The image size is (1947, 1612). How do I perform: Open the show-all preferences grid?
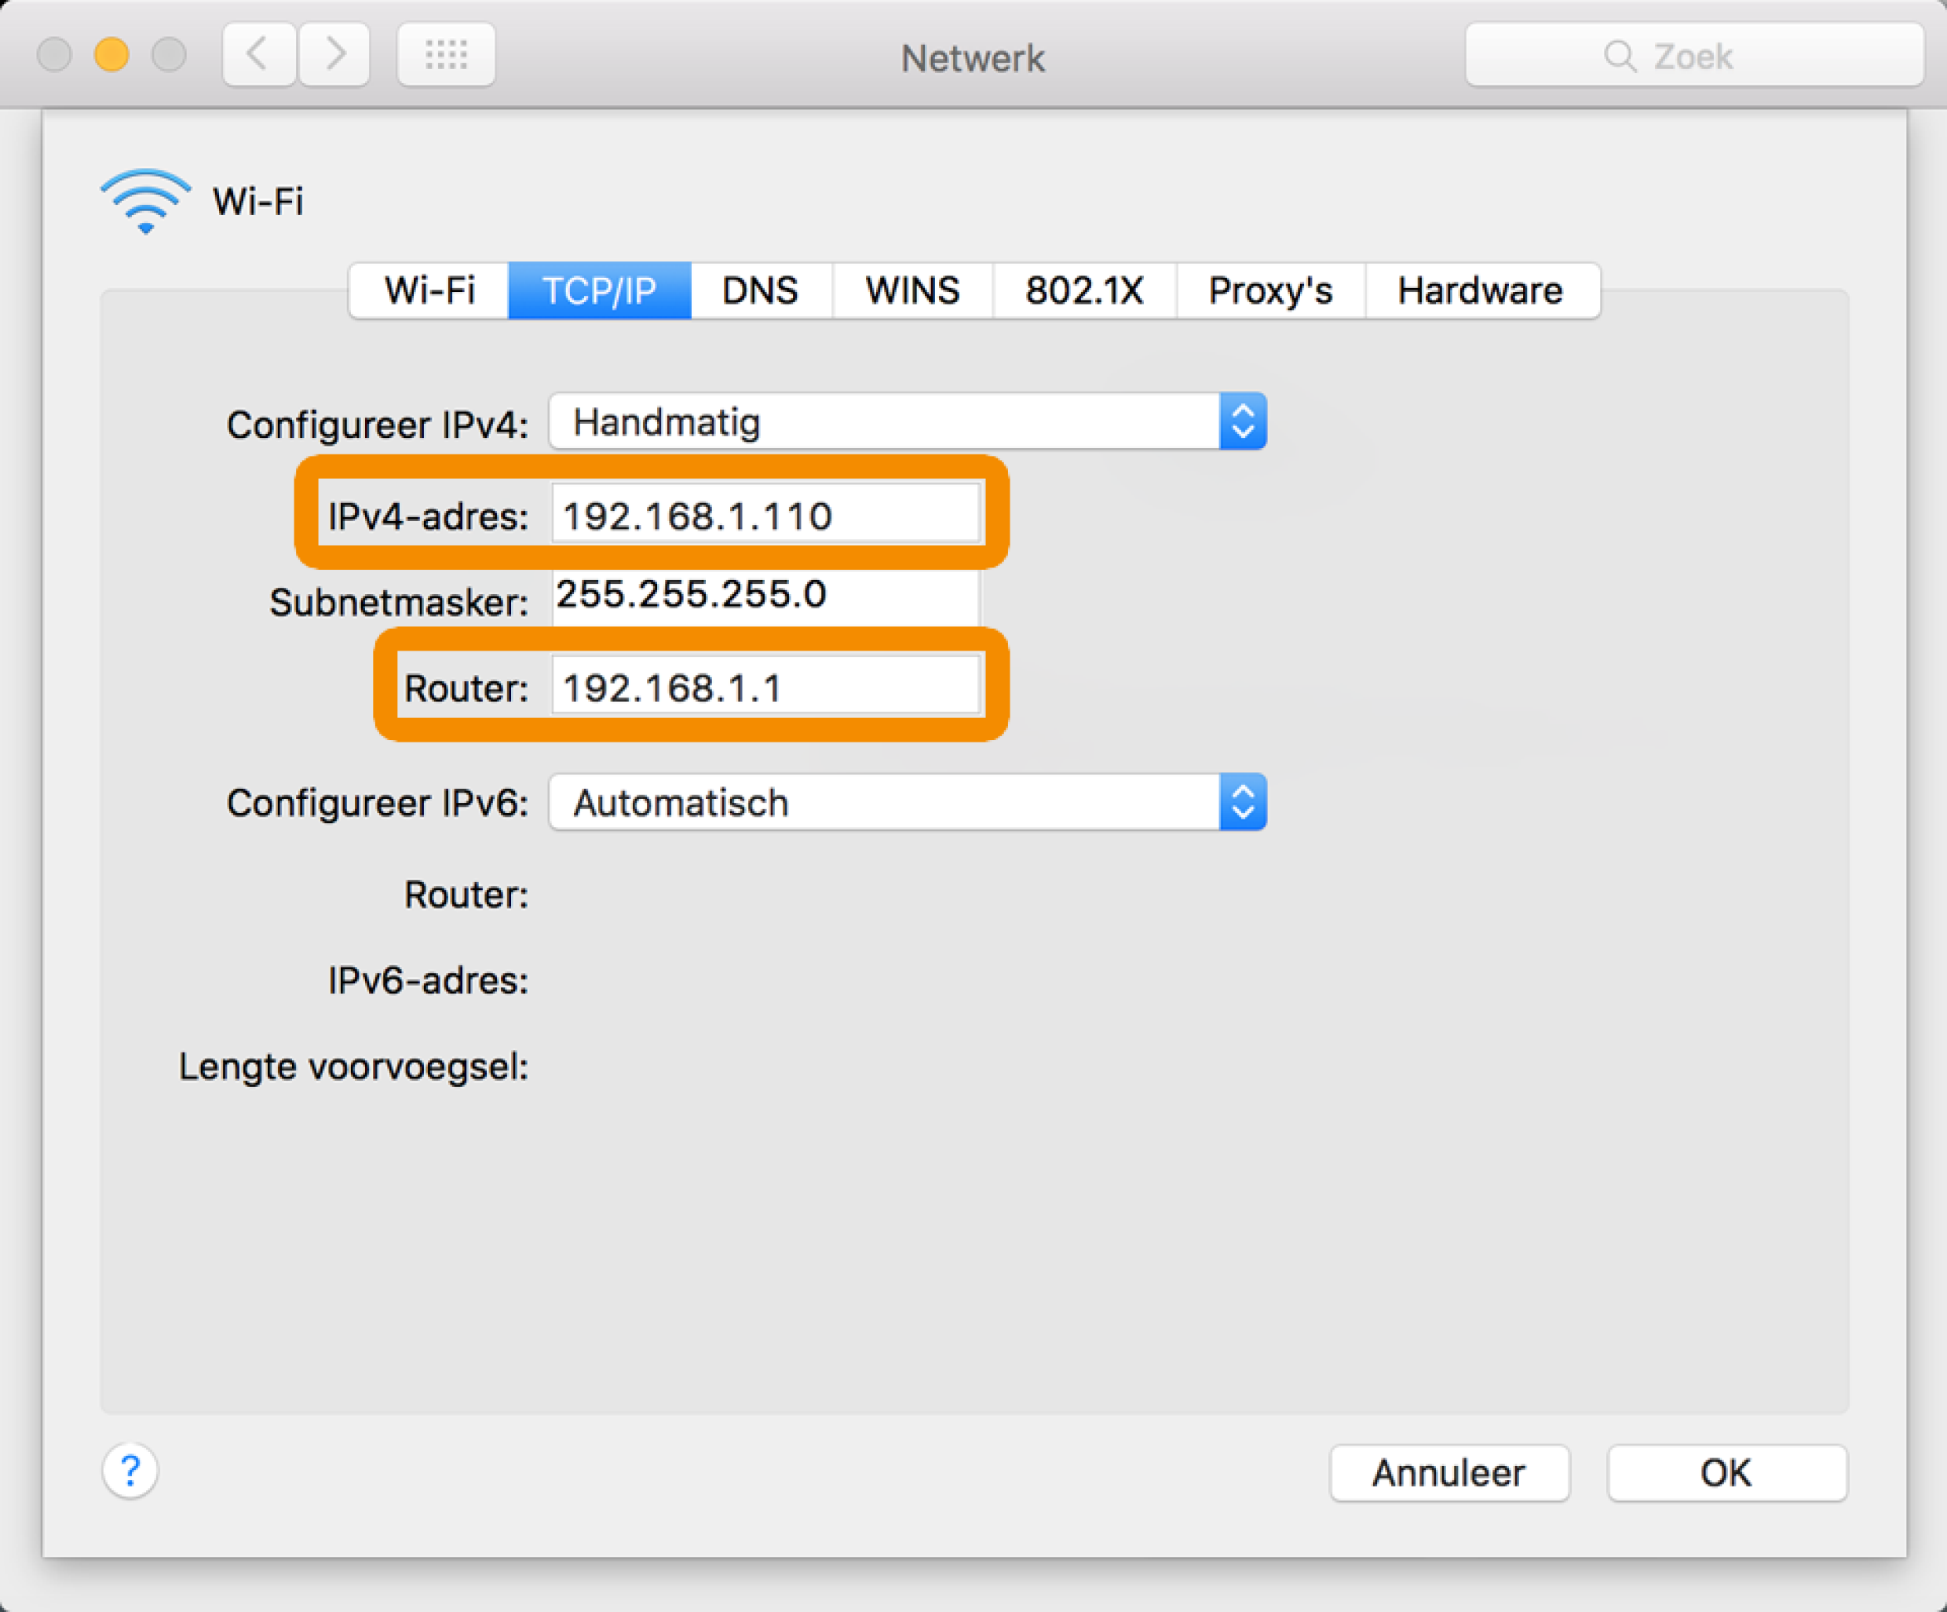(446, 56)
